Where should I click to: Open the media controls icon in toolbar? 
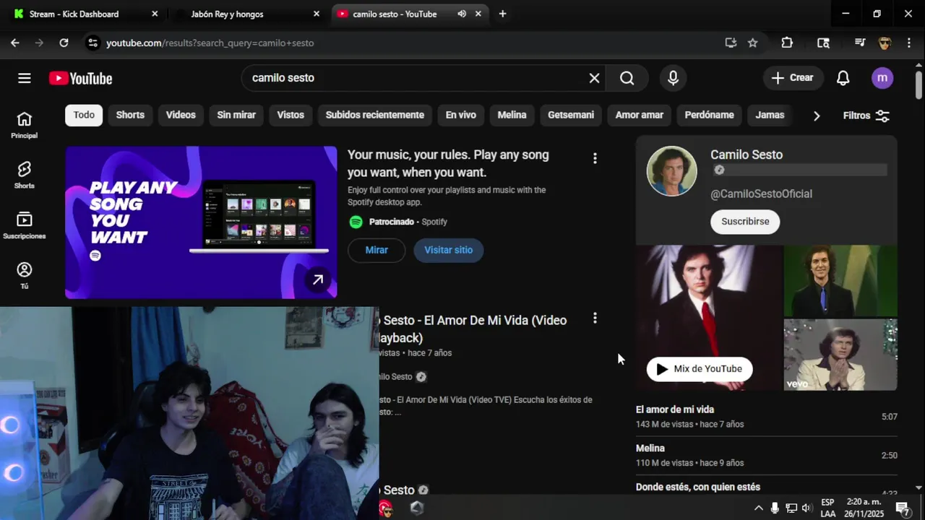point(860,43)
